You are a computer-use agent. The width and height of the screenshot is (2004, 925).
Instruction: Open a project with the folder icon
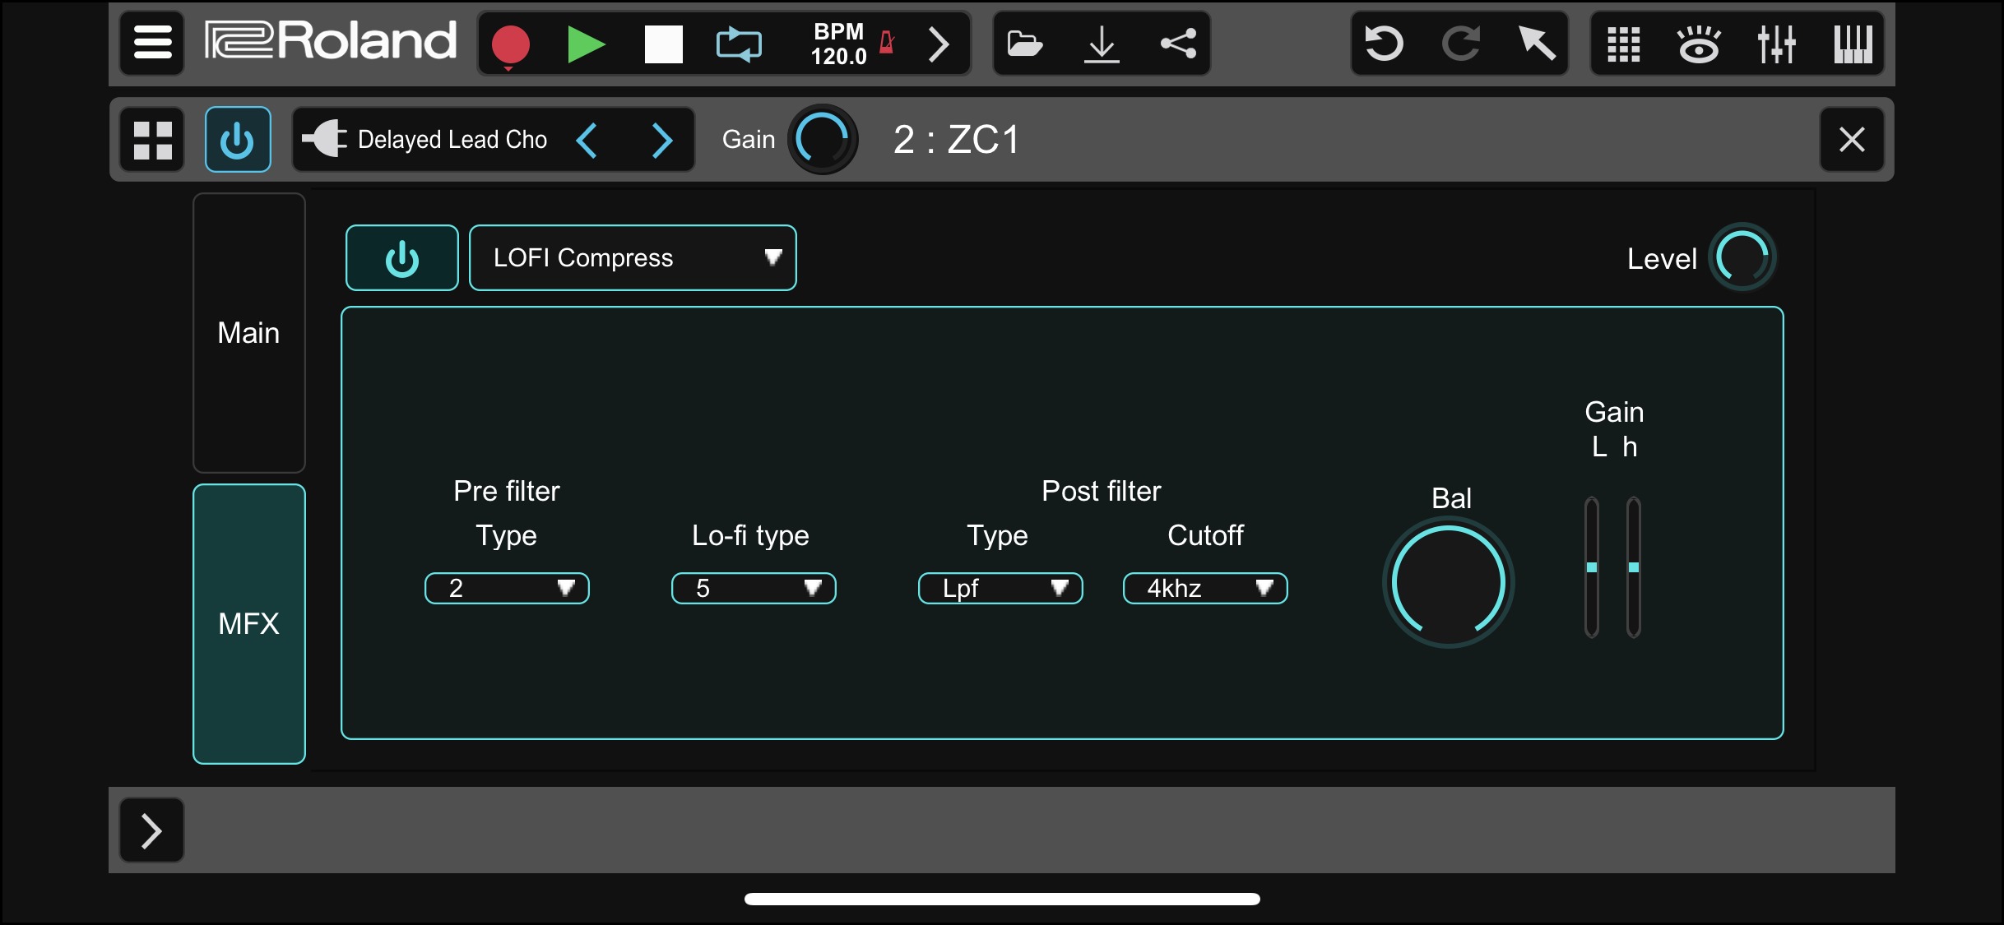[x=1025, y=44]
